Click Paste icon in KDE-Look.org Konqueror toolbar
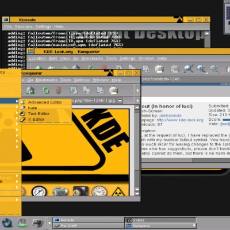 coord(146,68)
